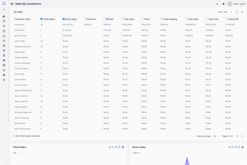
Task: Check the Taxes column checkbox
Action: [x=142, y=19]
